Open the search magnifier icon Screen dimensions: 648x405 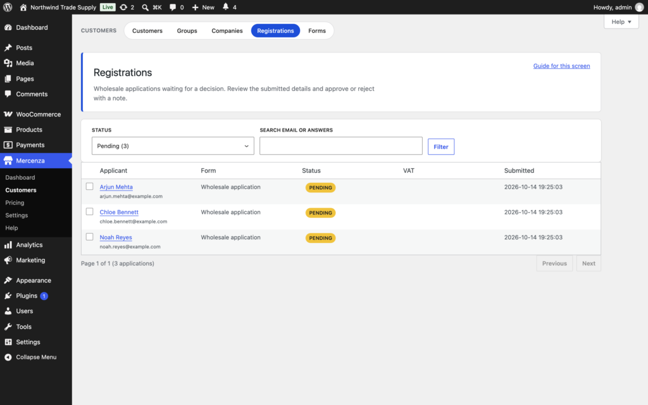(145, 7)
